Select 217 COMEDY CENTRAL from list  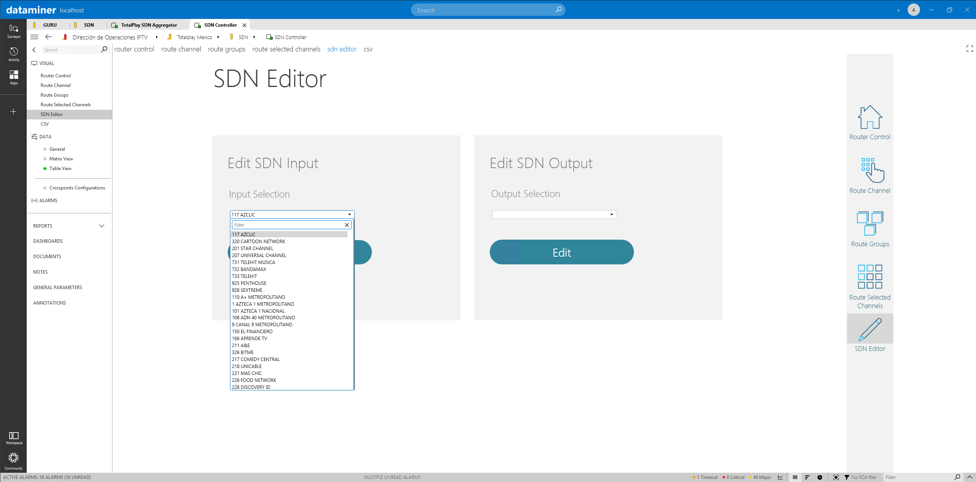[x=289, y=359]
